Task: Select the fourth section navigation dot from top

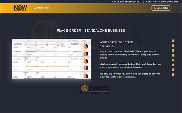Action: 173,55
